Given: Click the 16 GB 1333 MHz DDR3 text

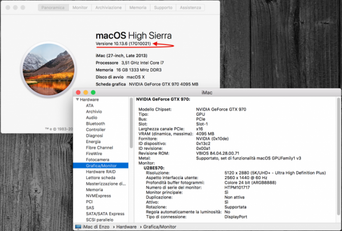Looking at the screenshot, I should 139,70.
